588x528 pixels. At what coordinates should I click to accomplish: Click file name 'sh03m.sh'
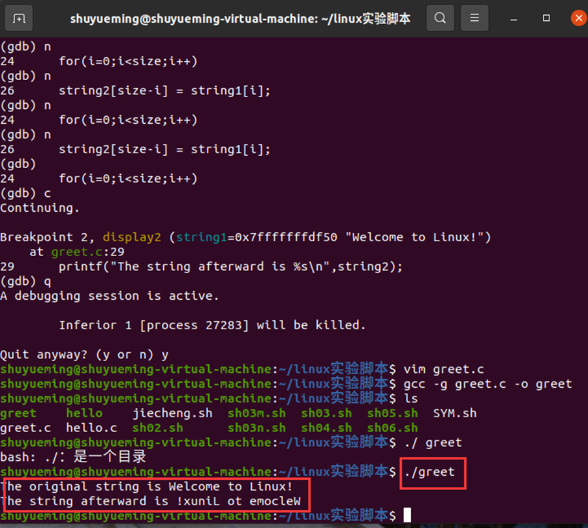point(257,413)
